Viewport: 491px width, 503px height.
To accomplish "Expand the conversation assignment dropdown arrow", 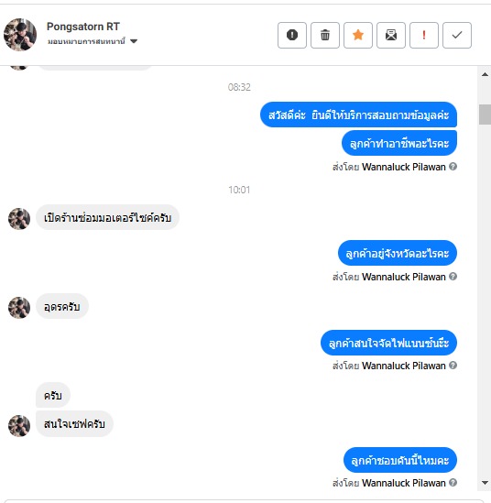I will 134,41.
